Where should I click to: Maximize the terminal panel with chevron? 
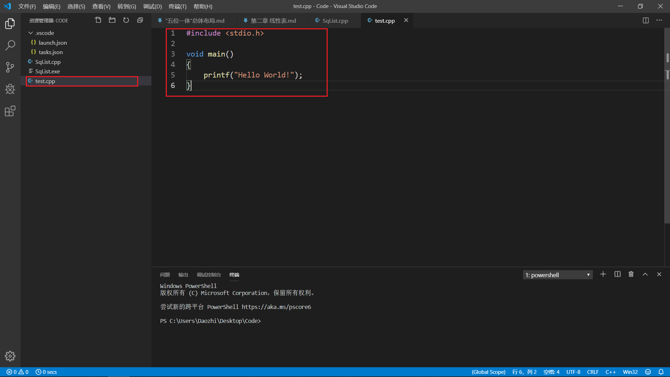[645, 274]
